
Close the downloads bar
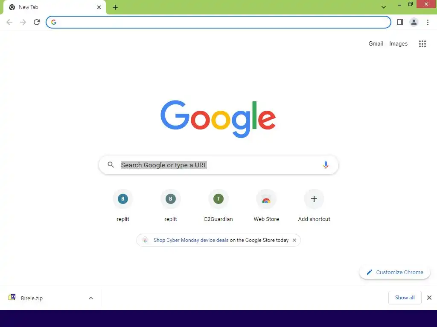pyautogui.click(x=429, y=298)
